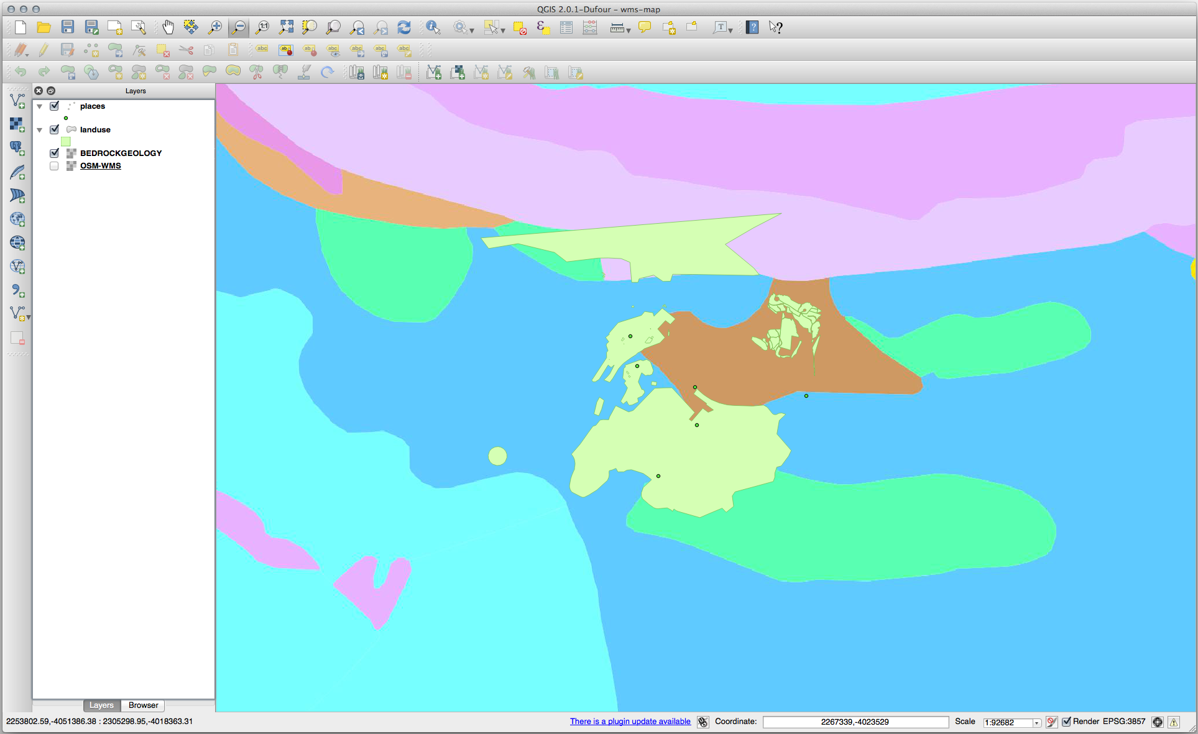Enable the OSM-WMS layer visibility
The image size is (1198, 734).
[x=54, y=166]
